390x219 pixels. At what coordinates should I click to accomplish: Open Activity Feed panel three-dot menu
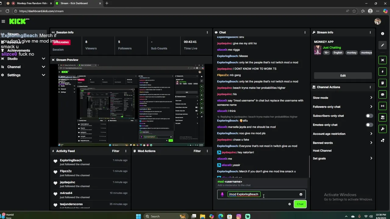[126, 151]
